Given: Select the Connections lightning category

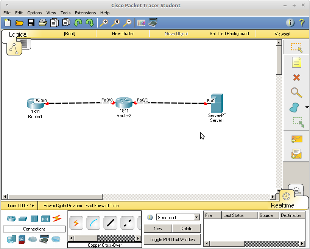Looking at the screenshot, I should click(x=57, y=218).
